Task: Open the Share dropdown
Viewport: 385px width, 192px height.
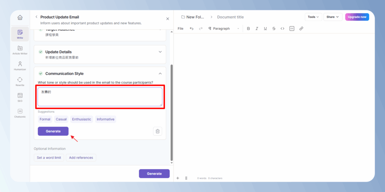Action: pyautogui.click(x=333, y=17)
